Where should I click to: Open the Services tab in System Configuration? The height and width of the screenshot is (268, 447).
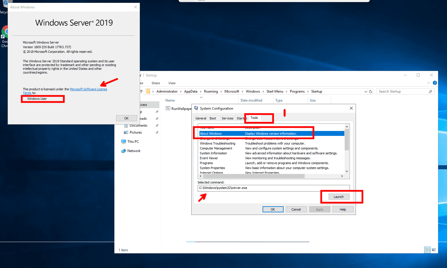227,118
